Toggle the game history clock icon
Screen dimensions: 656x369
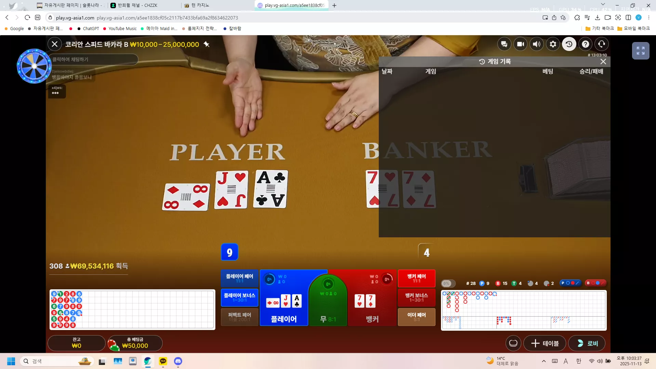pyautogui.click(x=569, y=44)
